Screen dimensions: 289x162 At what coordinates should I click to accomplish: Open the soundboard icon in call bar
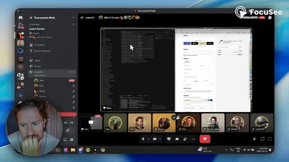pyautogui.click(x=185, y=139)
